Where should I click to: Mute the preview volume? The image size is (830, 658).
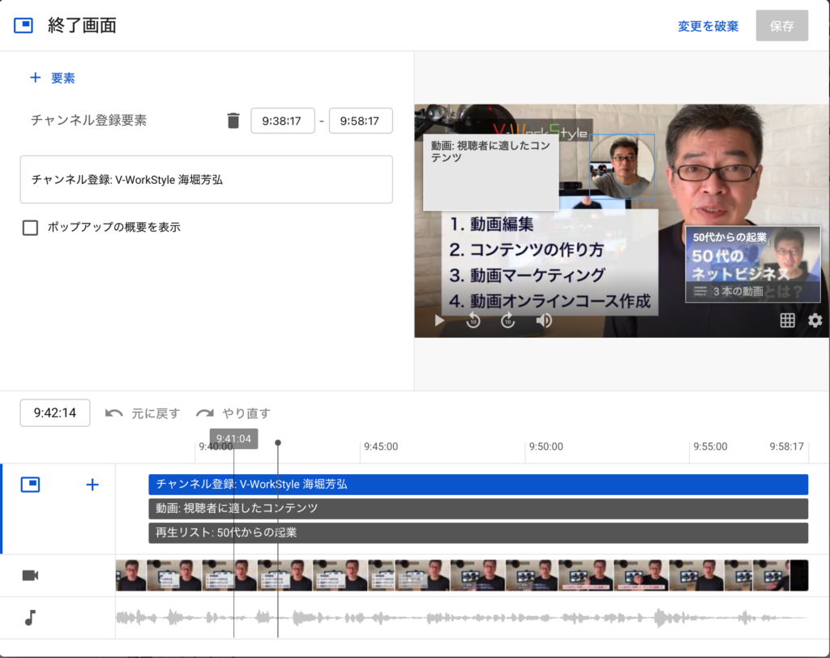click(x=543, y=321)
